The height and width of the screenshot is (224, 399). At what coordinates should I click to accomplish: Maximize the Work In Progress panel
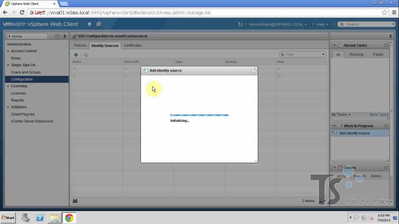click(x=386, y=126)
